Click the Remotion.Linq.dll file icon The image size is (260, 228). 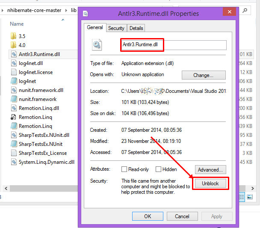[14, 108]
